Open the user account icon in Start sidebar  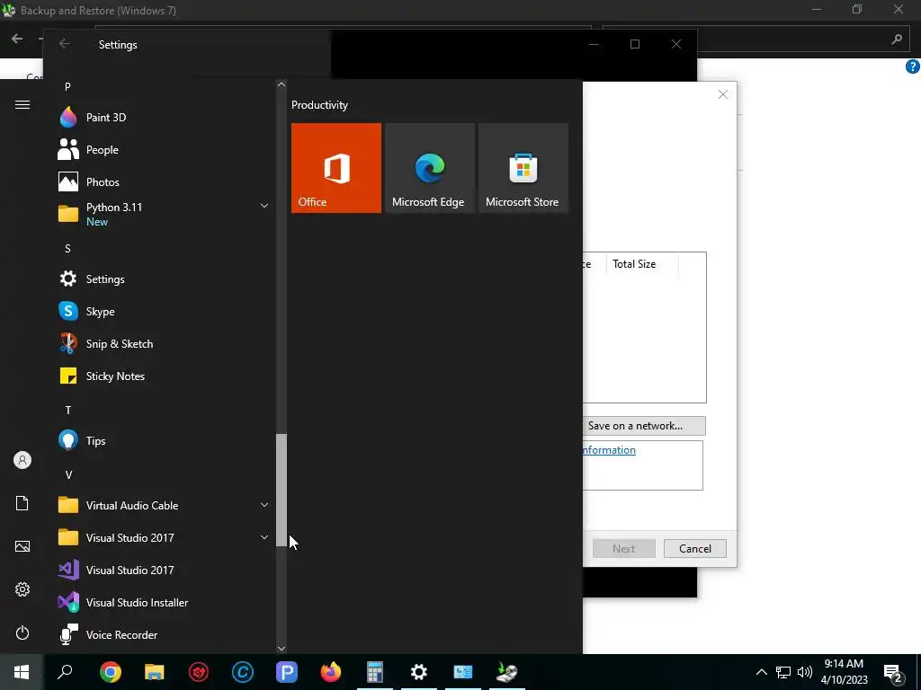[x=22, y=460]
